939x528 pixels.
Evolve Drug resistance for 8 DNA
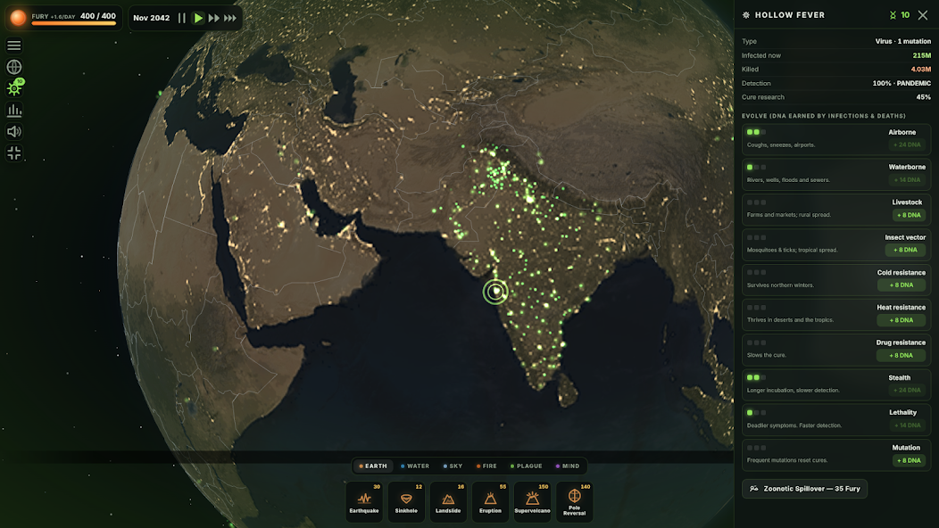click(x=901, y=355)
